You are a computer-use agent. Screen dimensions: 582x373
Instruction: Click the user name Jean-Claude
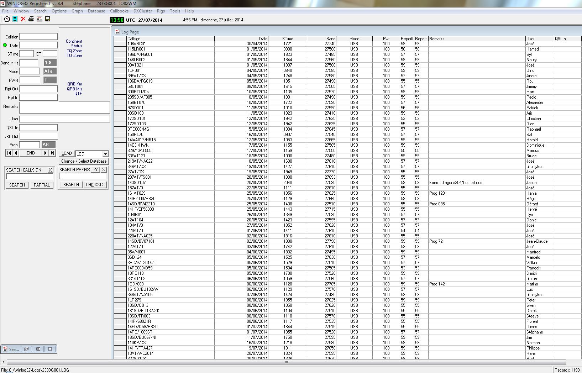(537, 241)
